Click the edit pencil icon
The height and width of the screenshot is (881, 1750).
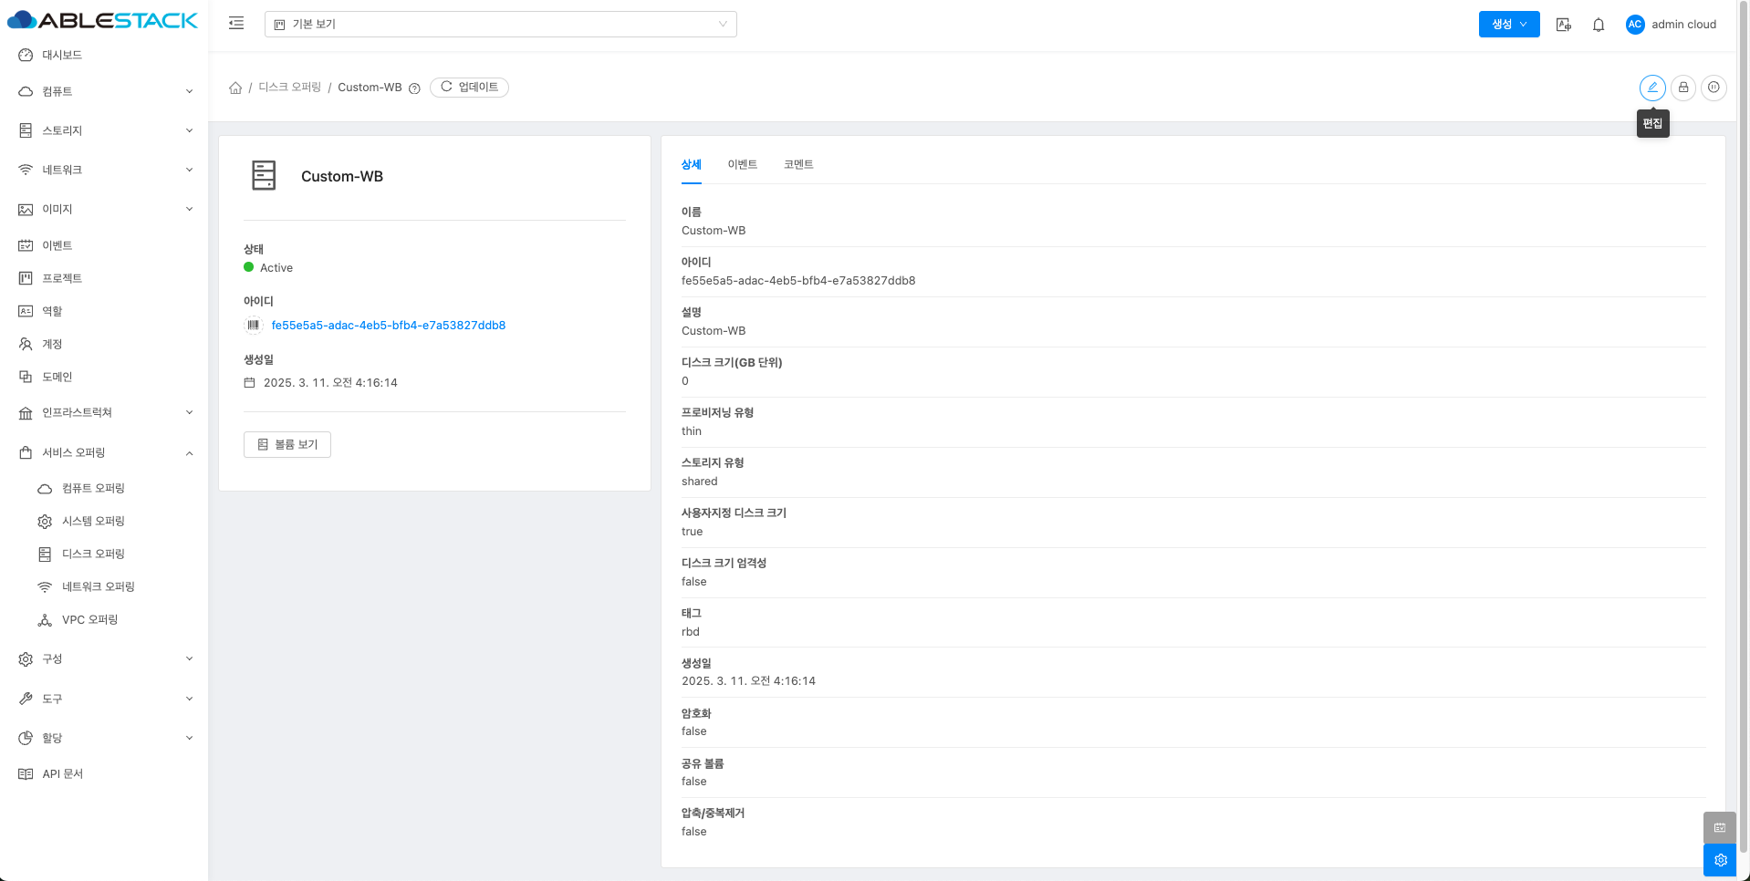(x=1651, y=88)
